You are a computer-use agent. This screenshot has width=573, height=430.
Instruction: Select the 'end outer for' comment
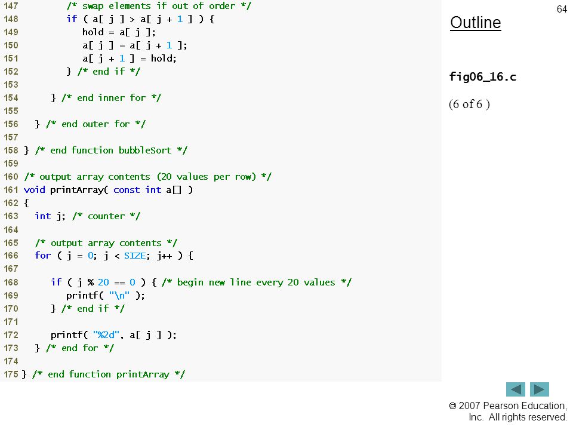coord(95,124)
